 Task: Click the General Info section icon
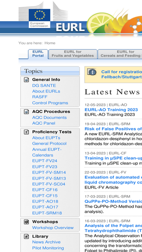[27, 80]
